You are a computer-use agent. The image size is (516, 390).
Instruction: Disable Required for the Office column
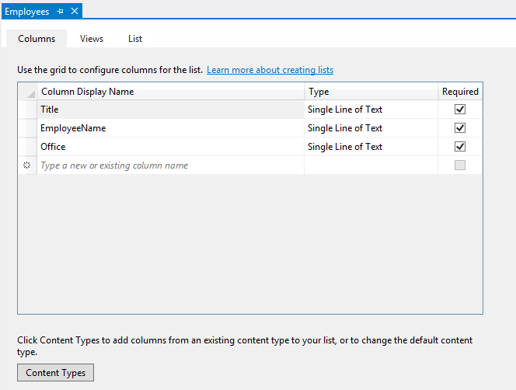460,147
